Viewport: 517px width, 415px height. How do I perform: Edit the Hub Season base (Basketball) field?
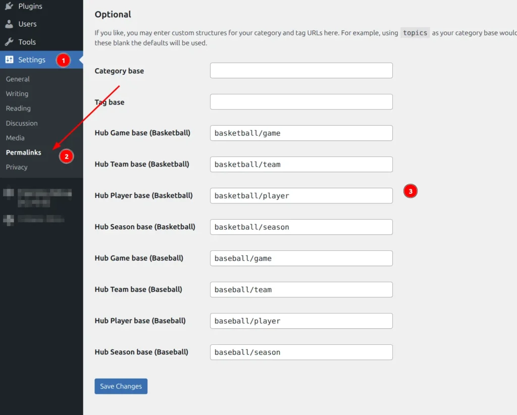301,227
